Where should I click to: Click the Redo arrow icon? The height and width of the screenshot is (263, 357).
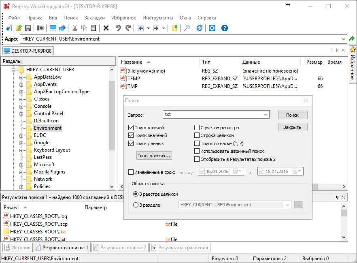pos(128,28)
